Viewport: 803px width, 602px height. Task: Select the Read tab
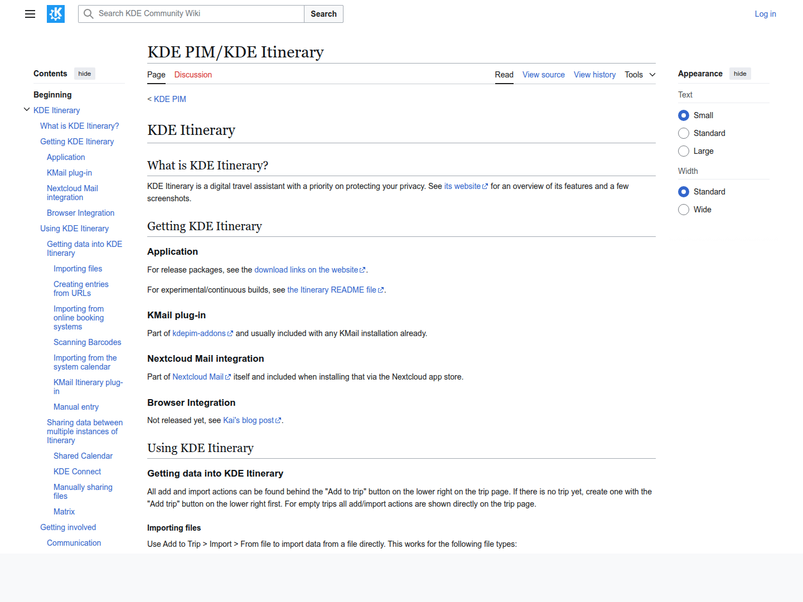click(x=504, y=75)
